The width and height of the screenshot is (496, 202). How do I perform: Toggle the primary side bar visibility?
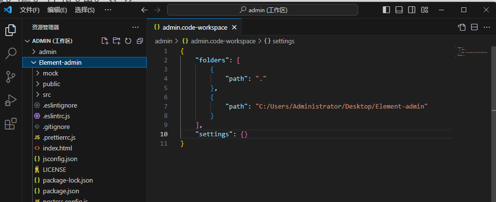pyautogui.click(x=386, y=10)
